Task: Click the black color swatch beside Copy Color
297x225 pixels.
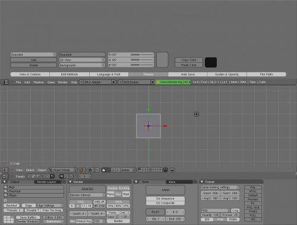Action: 211,62
